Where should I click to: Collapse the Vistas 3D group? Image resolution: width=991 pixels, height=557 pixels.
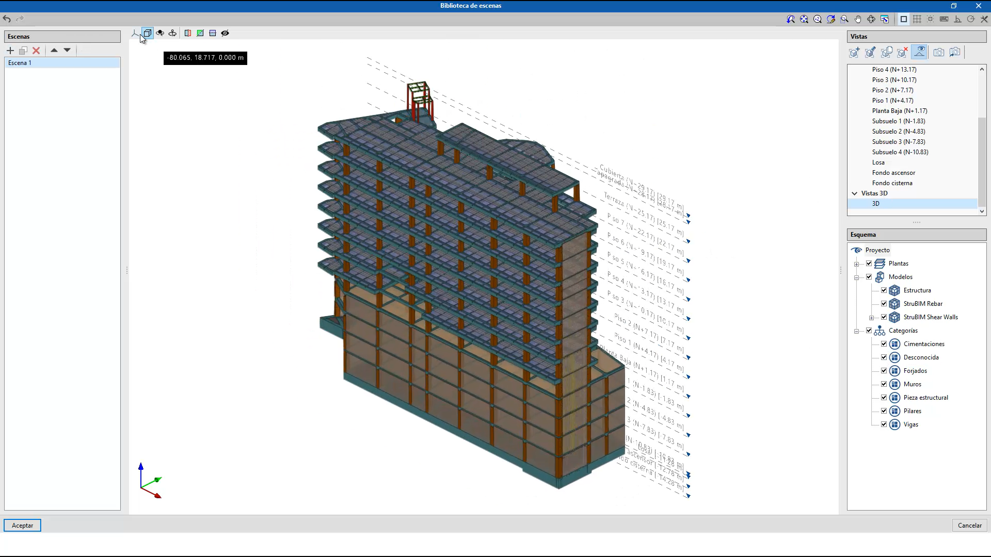pyautogui.click(x=855, y=193)
